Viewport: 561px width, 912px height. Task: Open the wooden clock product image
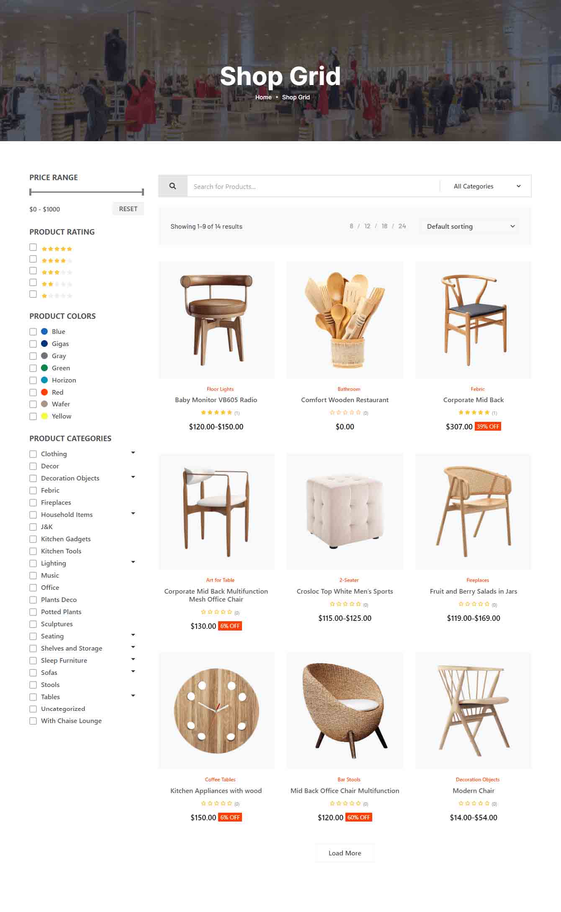pyautogui.click(x=216, y=710)
